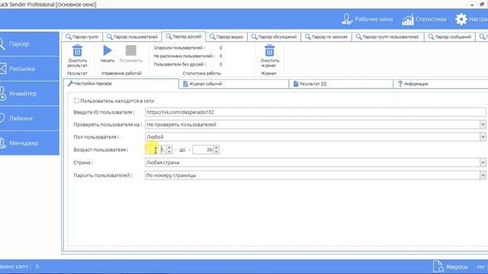Expand Проверять пользователя на dropdown

coord(483,125)
